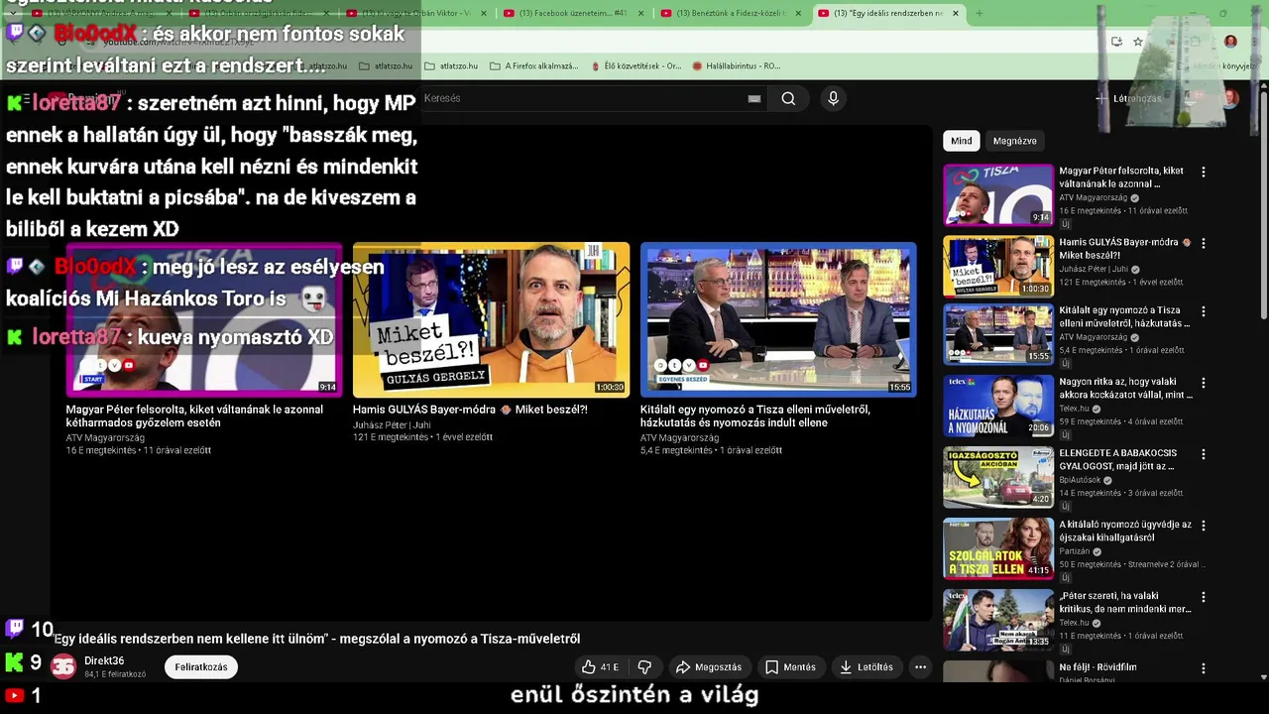Open sidebar thumbnail Miket beszél 1:00:30
1269x714 pixels.
pyautogui.click(x=998, y=266)
